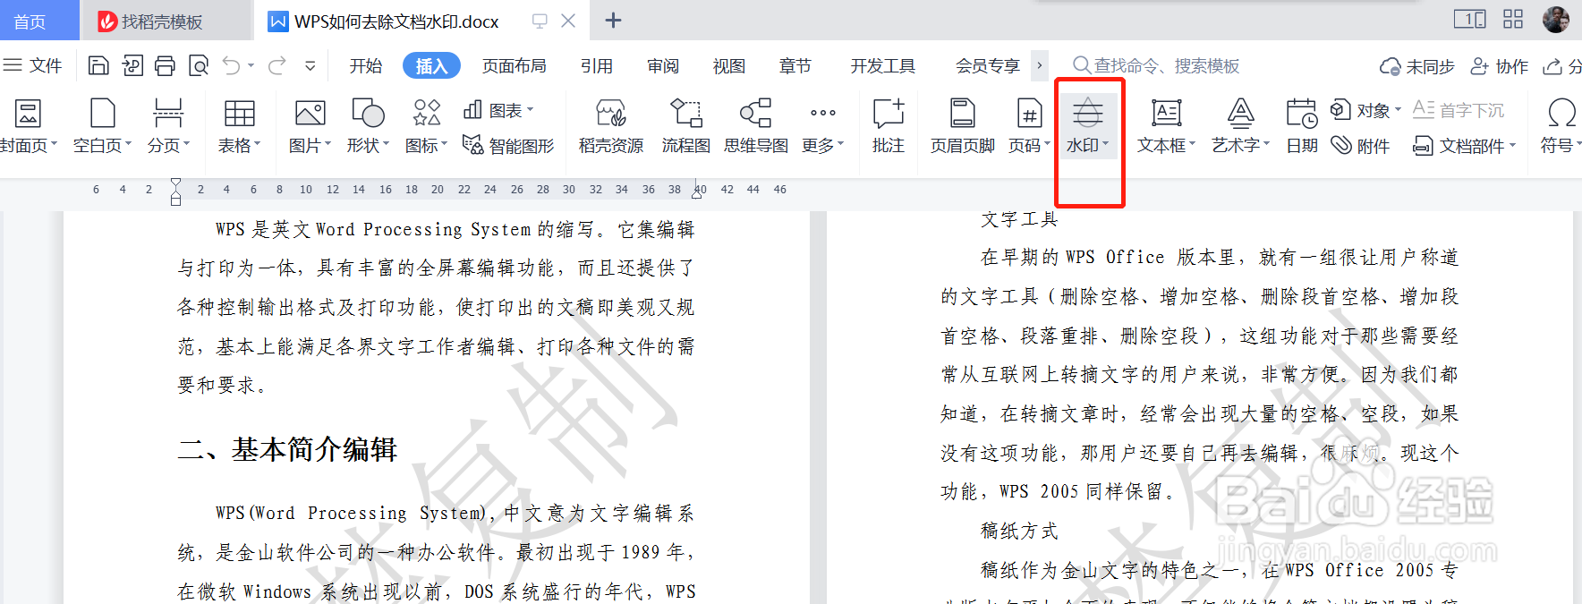
Task: Open 页眉页脚 header and footer
Action: click(963, 125)
